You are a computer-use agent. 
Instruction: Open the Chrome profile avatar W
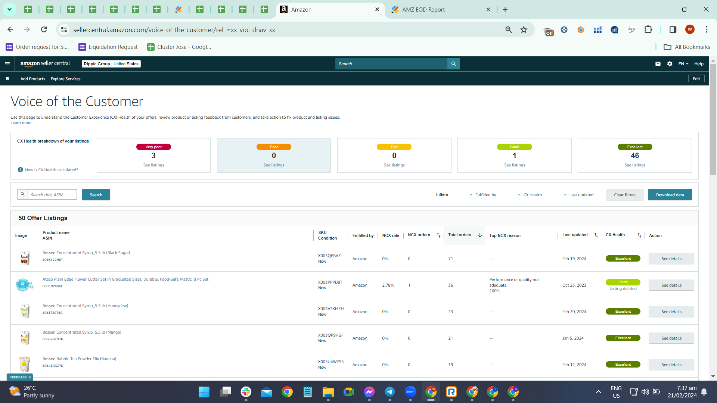(690, 29)
